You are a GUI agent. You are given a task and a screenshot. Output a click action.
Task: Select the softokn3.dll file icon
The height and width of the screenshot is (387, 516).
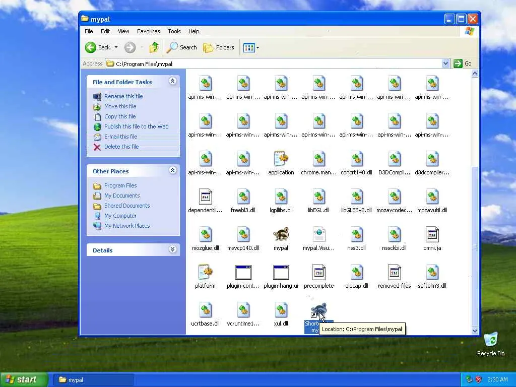[432, 272]
